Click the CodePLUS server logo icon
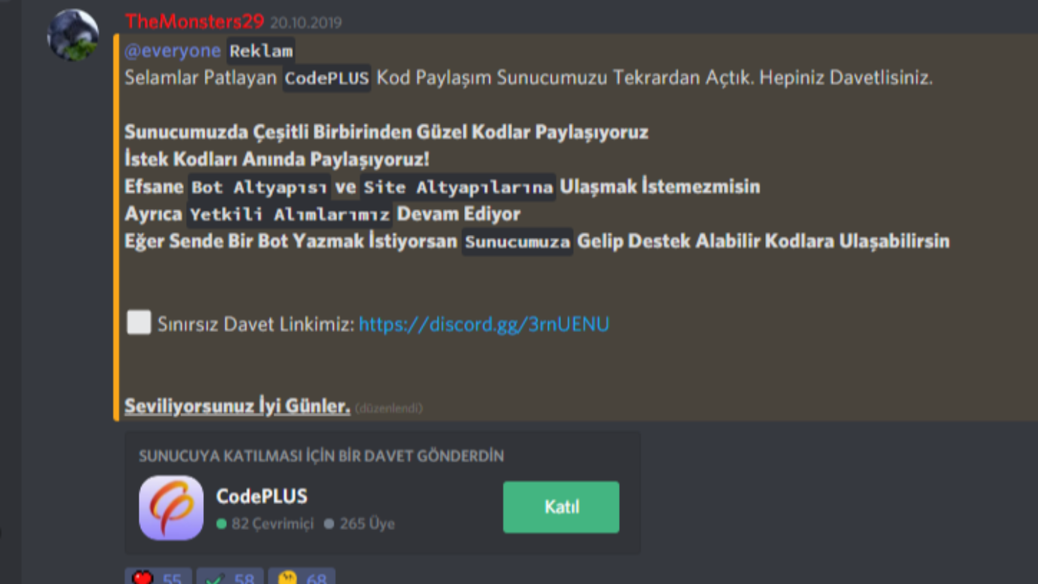The image size is (1038, 584). (171, 508)
